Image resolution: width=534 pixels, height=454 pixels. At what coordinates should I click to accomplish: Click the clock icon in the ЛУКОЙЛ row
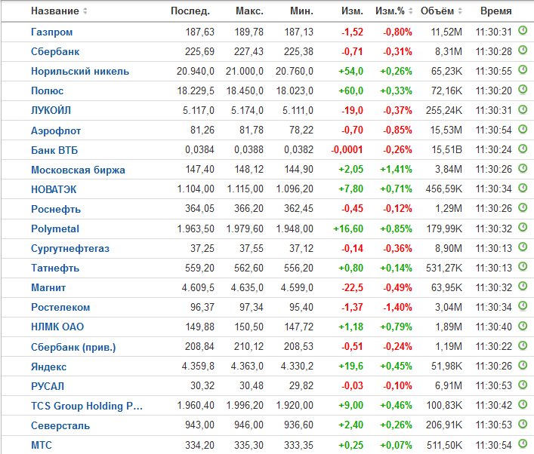(x=523, y=109)
